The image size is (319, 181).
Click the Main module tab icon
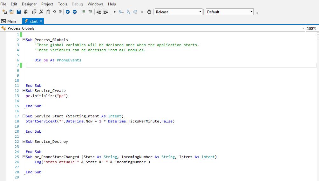[x=3, y=21]
